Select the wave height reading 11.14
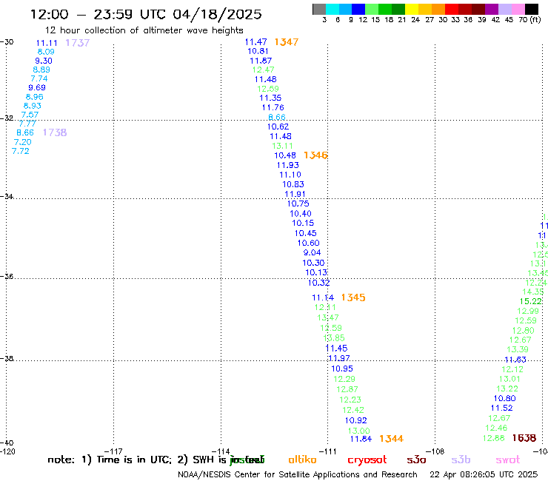 pos(324,297)
